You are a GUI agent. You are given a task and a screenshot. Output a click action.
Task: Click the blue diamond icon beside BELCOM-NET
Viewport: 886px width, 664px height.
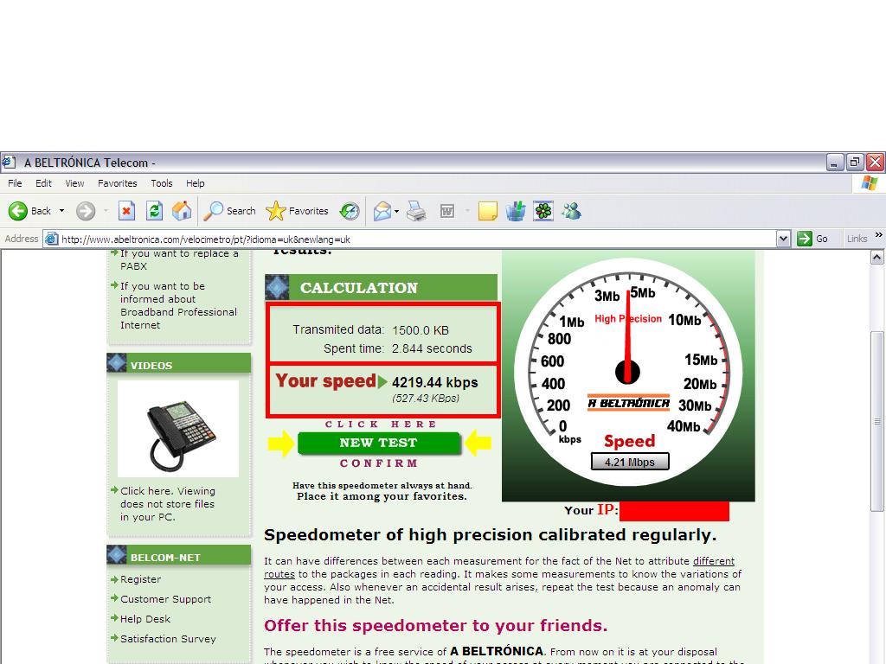coord(117,555)
